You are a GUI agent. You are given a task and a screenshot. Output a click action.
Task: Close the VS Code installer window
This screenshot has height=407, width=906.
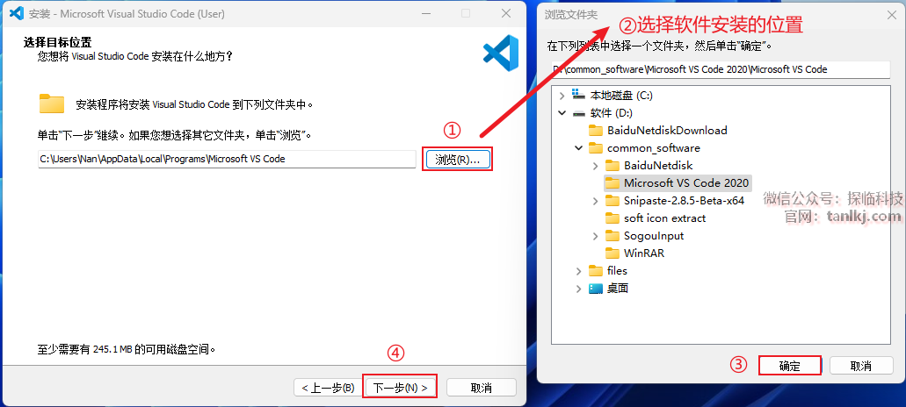click(x=505, y=13)
